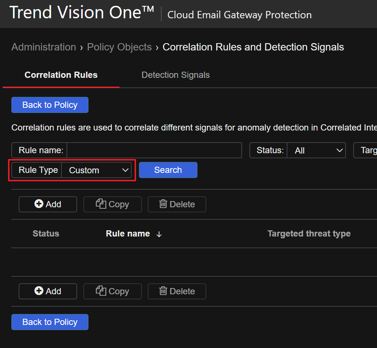Click the sort arrow beside Rule name
The image size is (377, 348).
pos(159,234)
